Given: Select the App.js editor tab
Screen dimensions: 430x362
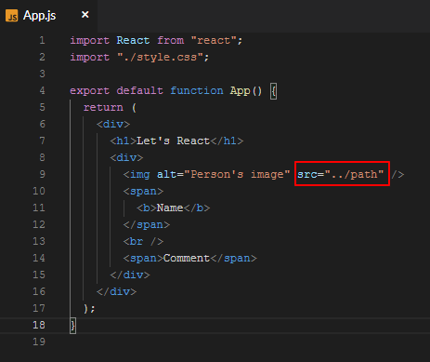Looking at the screenshot, I should coord(48,15).
